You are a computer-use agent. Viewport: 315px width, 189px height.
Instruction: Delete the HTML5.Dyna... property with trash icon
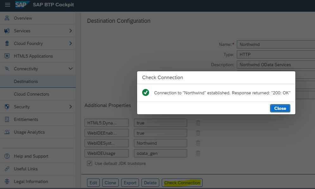point(198,123)
